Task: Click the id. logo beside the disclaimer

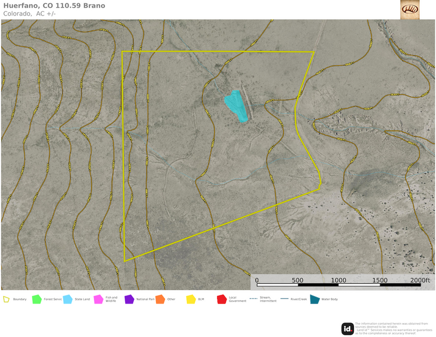Action: click(x=347, y=327)
